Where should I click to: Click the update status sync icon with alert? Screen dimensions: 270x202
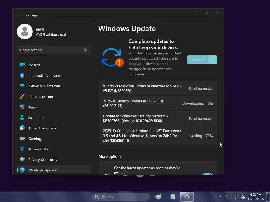(113, 57)
